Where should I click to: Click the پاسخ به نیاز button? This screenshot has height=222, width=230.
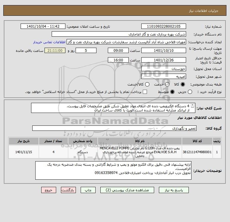point(174,190)
